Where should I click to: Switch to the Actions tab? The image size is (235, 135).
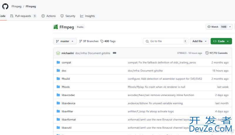point(48,16)
